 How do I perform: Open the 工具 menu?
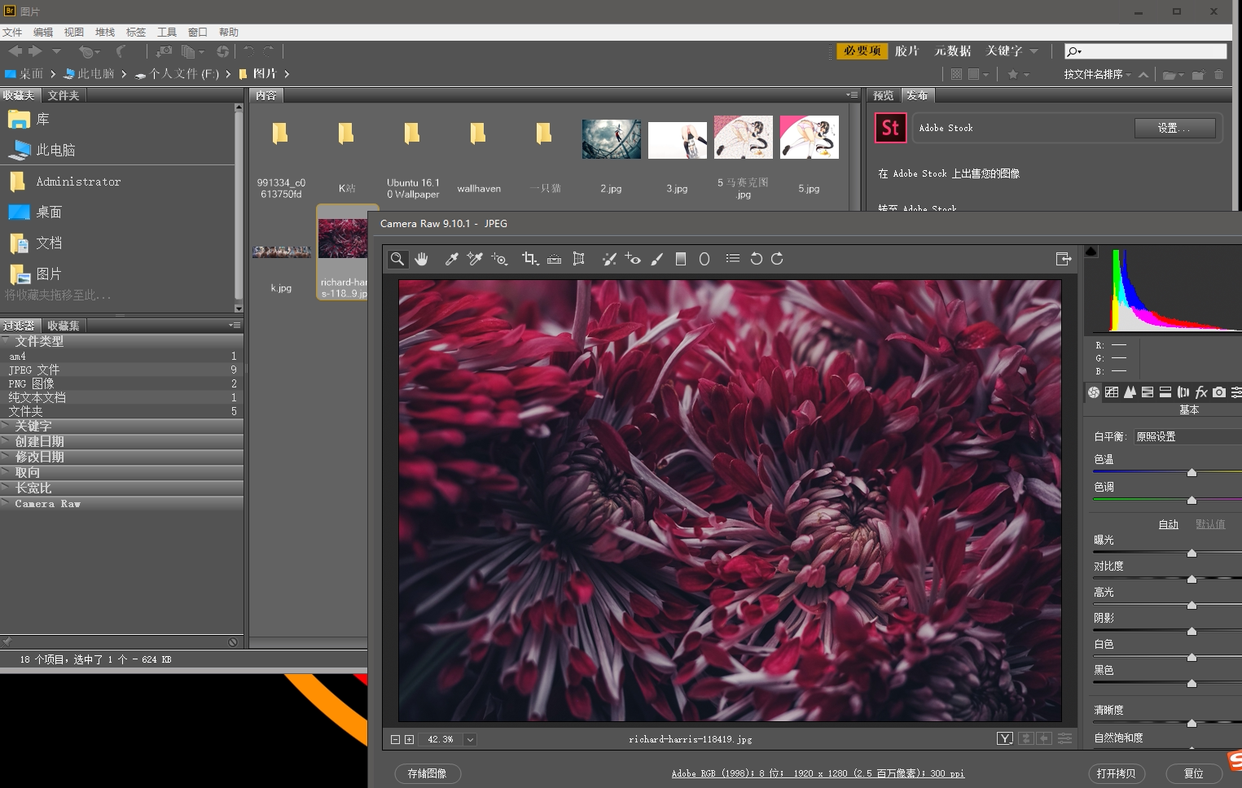(166, 32)
